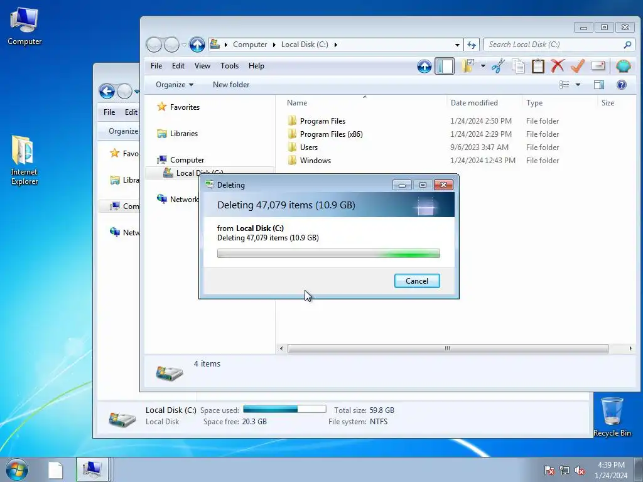Click the blank document taskbar icon
Image resolution: width=643 pixels, height=482 pixels.
pyautogui.click(x=55, y=470)
